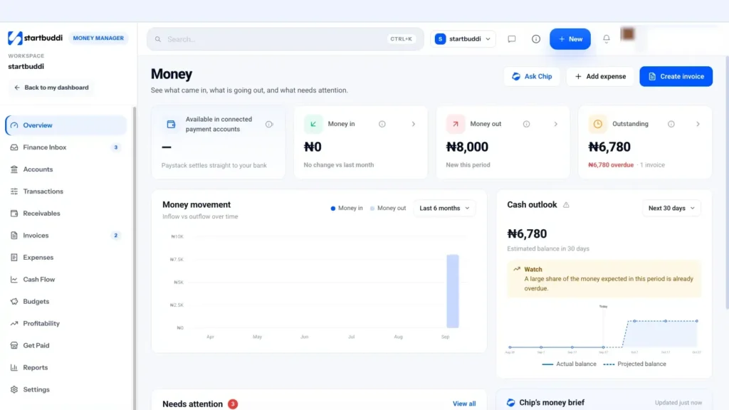Click the info icon next to Money in
The image size is (729, 410).
coord(382,124)
